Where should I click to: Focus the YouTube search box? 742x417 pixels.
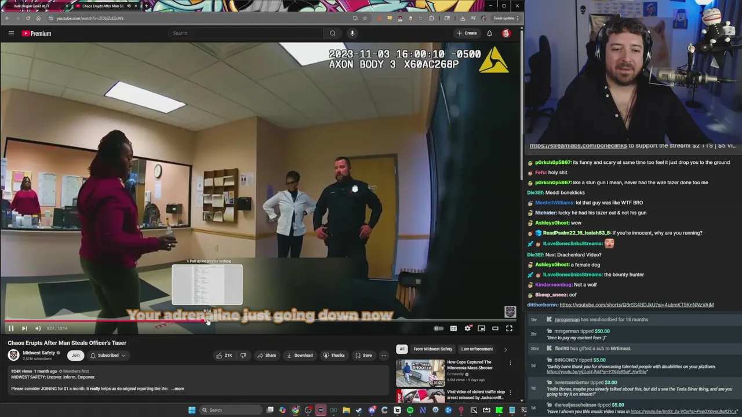click(x=246, y=33)
